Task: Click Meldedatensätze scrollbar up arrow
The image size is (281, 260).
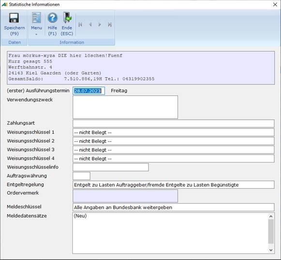Action: pos(271,217)
